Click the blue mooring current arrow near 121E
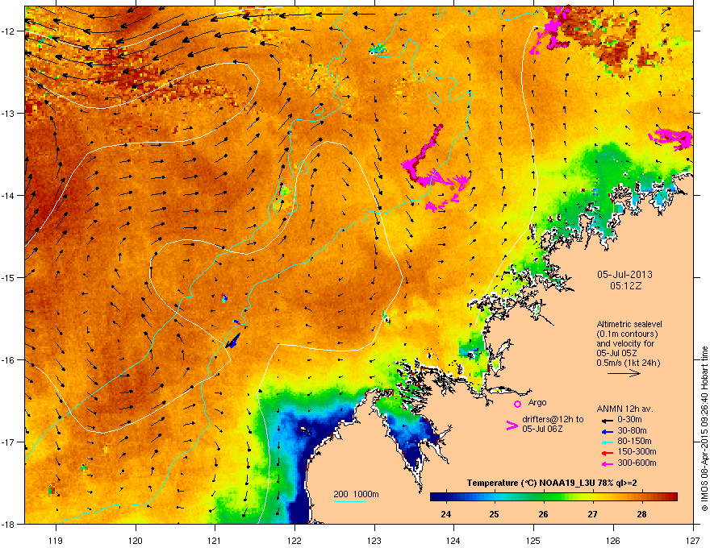The image size is (710, 548). [x=234, y=341]
